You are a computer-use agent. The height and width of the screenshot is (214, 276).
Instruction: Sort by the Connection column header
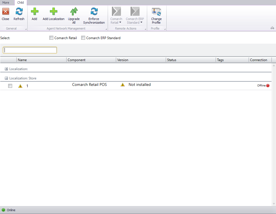pos(260,60)
